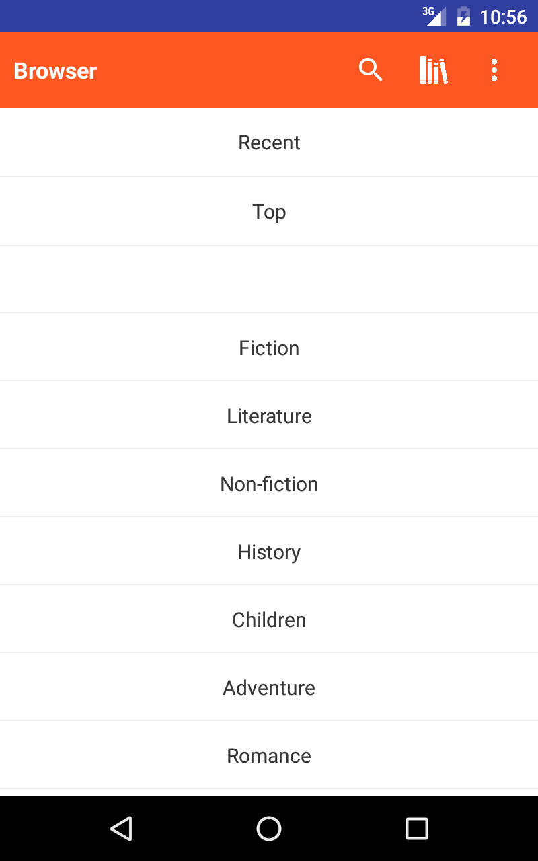Select the Literature category
This screenshot has width=538, height=861.
pyautogui.click(x=269, y=416)
